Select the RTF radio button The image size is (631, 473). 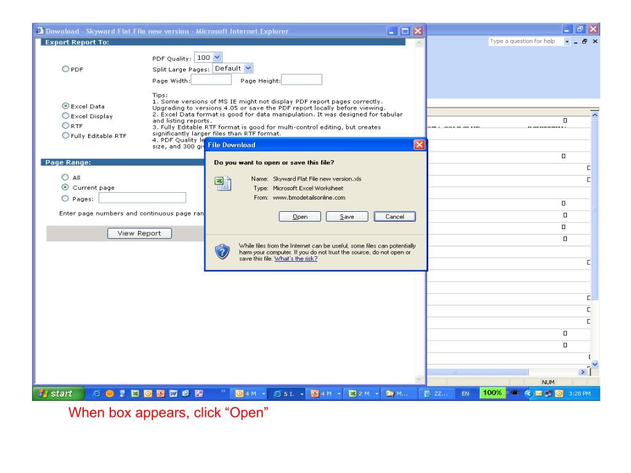click(65, 126)
